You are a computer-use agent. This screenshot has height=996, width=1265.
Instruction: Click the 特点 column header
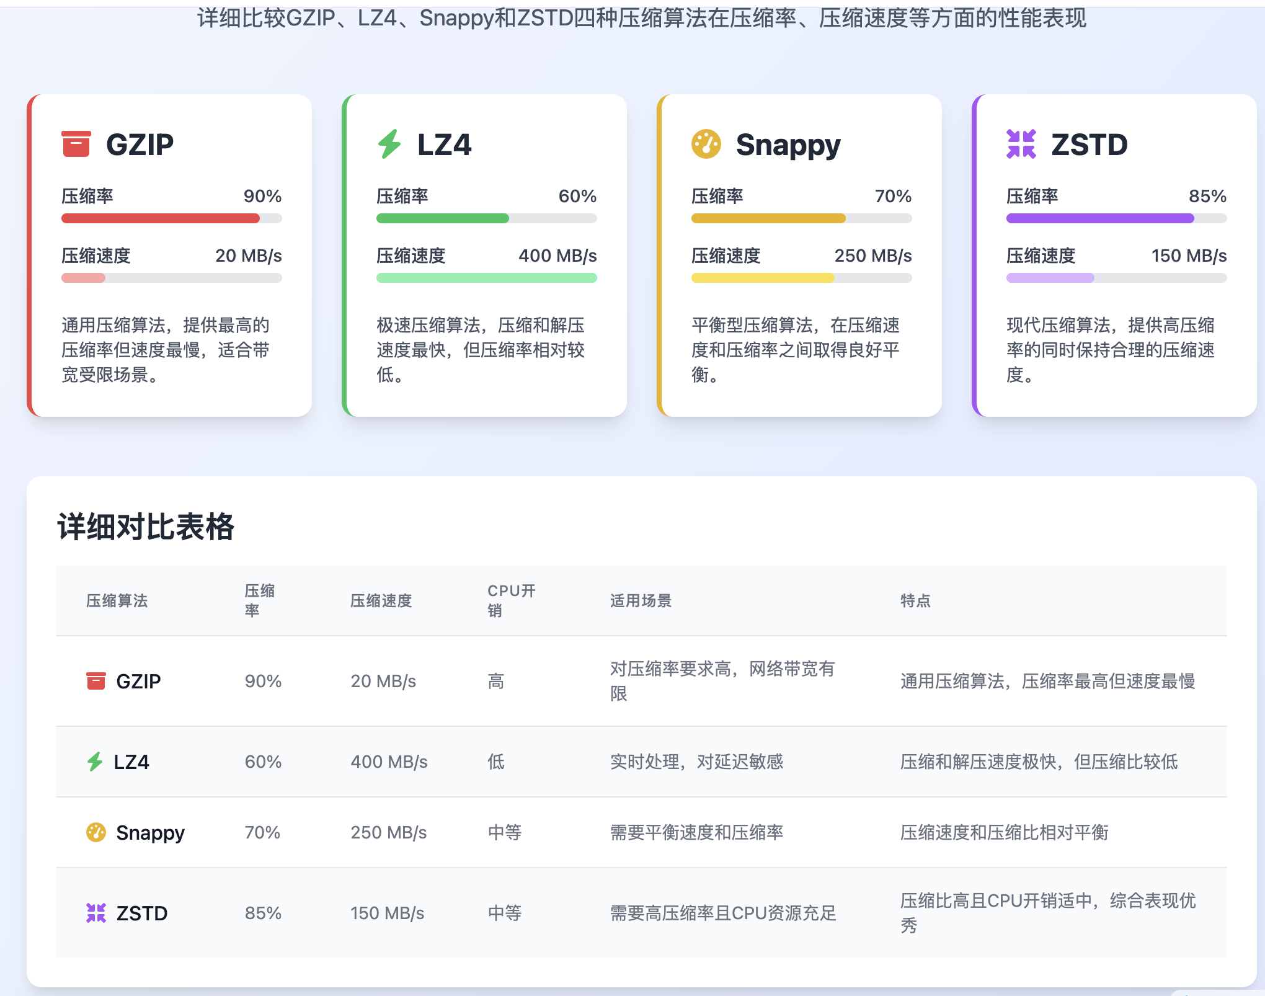[915, 600]
